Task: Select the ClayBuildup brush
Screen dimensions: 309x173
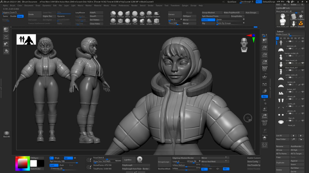Action: tap(128, 22)
